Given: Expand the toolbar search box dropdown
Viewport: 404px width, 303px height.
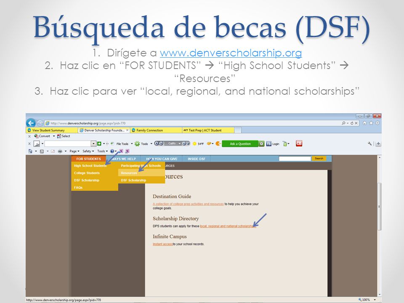Looking at the screenshot, I should click(x=93, y=144).
